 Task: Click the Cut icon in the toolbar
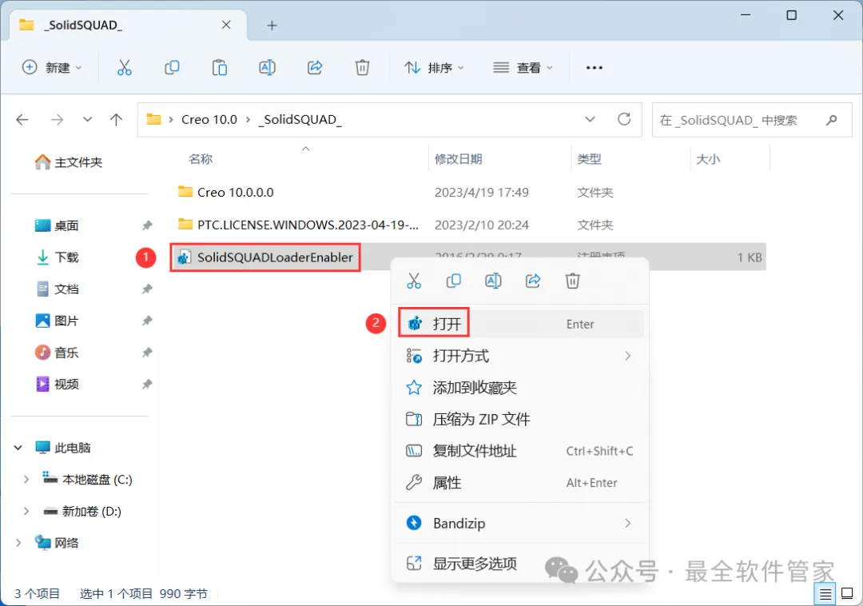click(x=125, y=68)
